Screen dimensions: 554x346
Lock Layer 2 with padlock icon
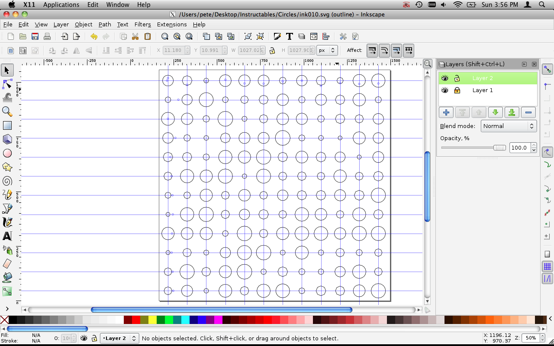tap(457, 78)
